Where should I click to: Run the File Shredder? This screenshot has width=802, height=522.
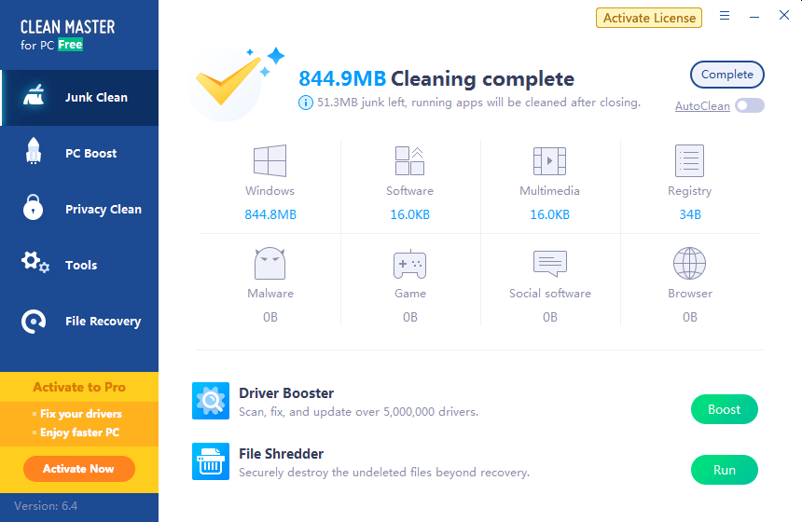725,470
